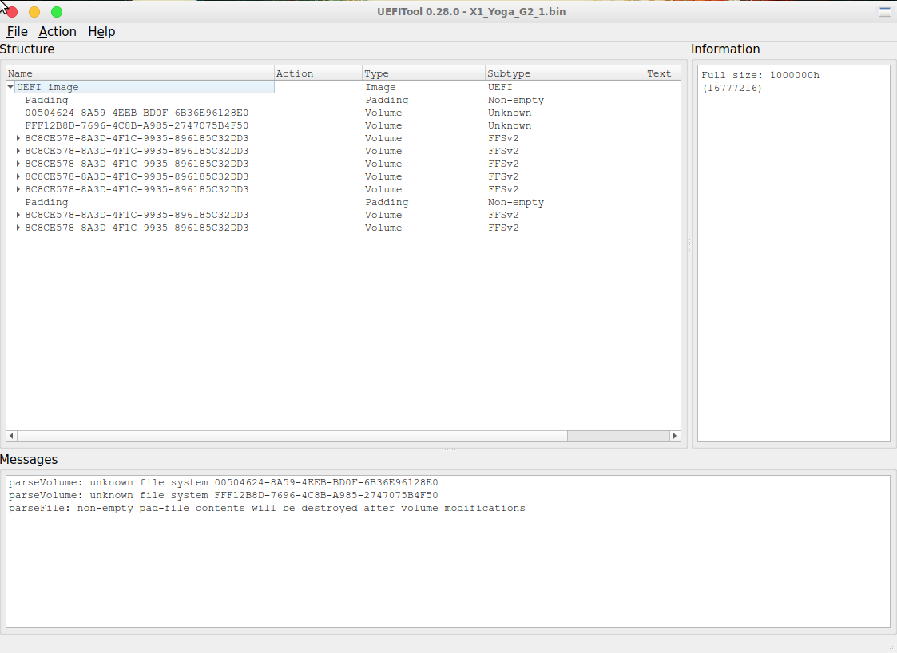The width and height of the screenshot is (897, 653).
Task: Click the Action column header
Action: (x=318, y=73)
